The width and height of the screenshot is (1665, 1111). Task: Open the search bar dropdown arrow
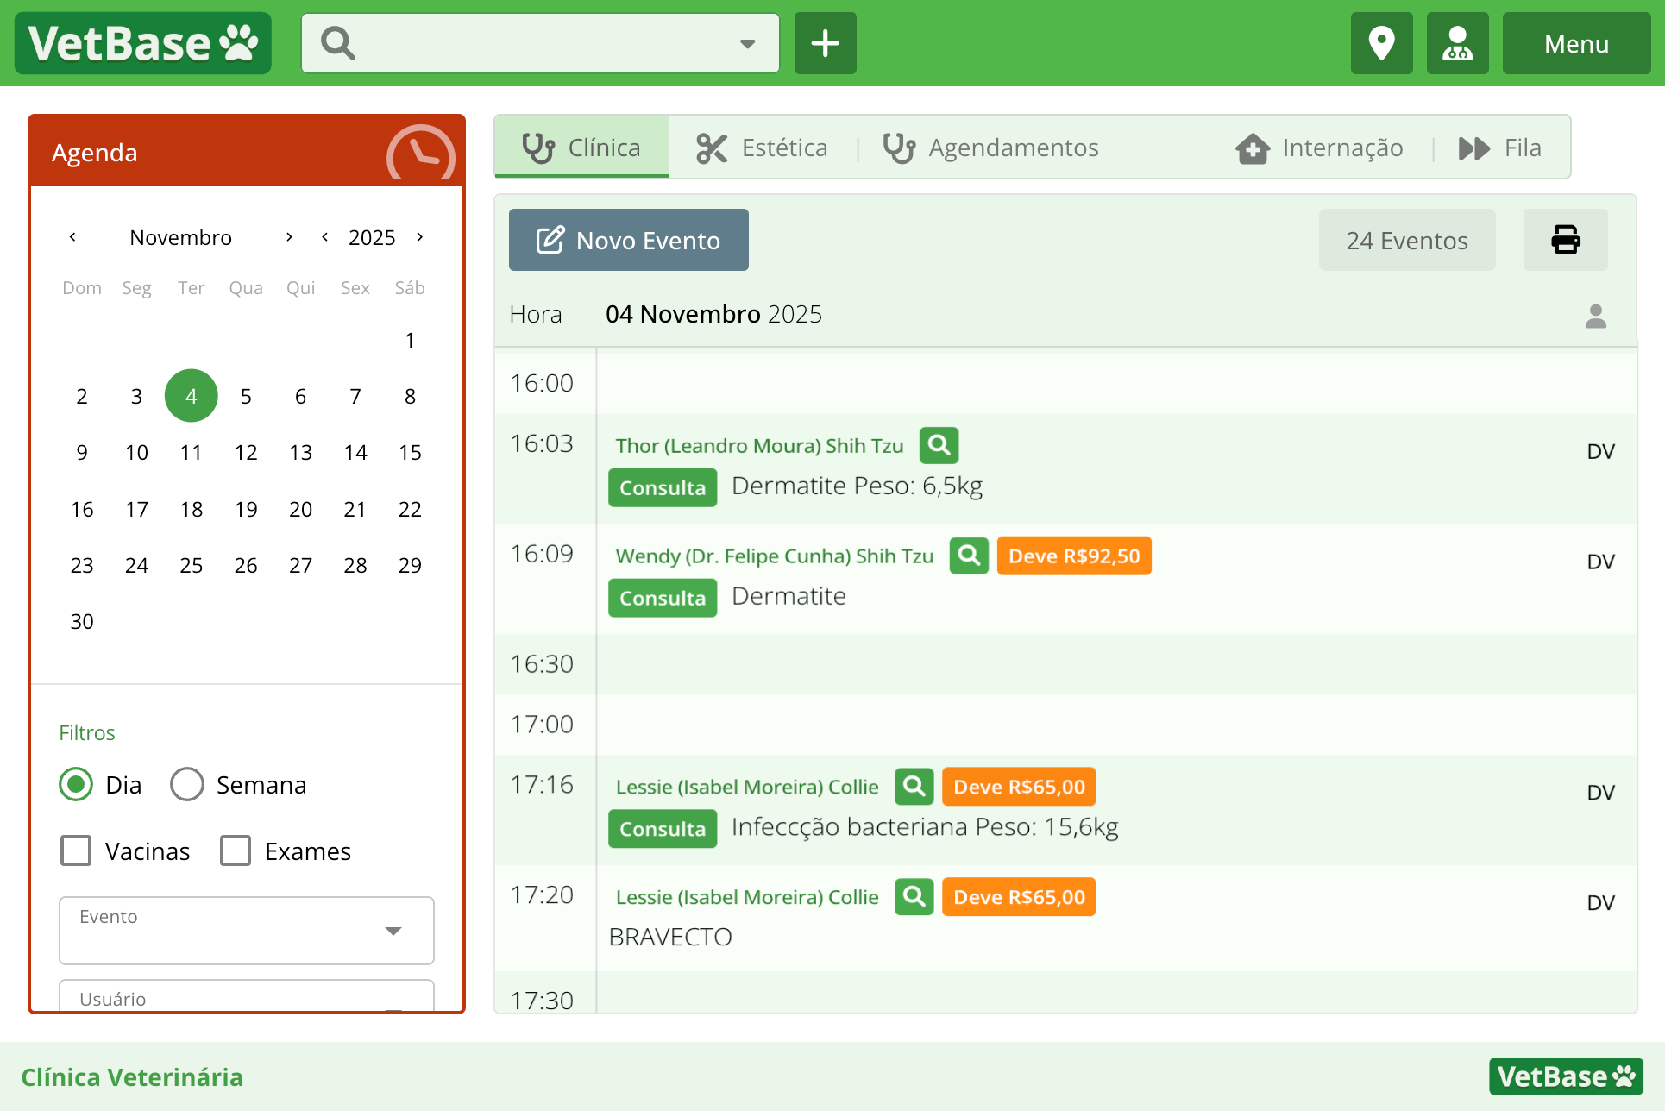pyautogui.click(x=745, y=43)
